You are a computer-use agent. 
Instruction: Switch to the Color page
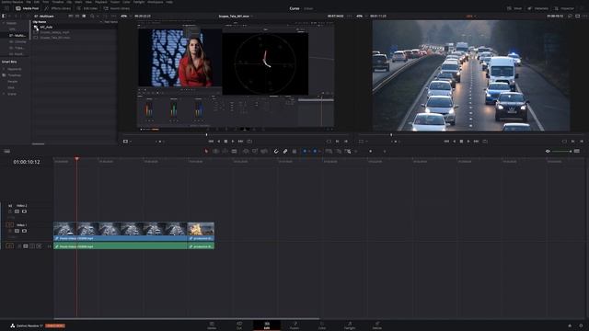coord(322,325)
